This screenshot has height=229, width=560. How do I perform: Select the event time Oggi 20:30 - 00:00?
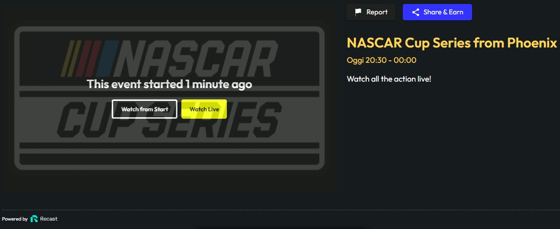[x=382, y=60]
